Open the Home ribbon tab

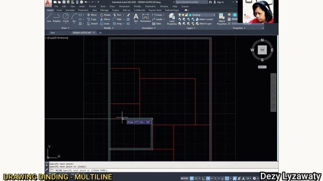point(50,10)
